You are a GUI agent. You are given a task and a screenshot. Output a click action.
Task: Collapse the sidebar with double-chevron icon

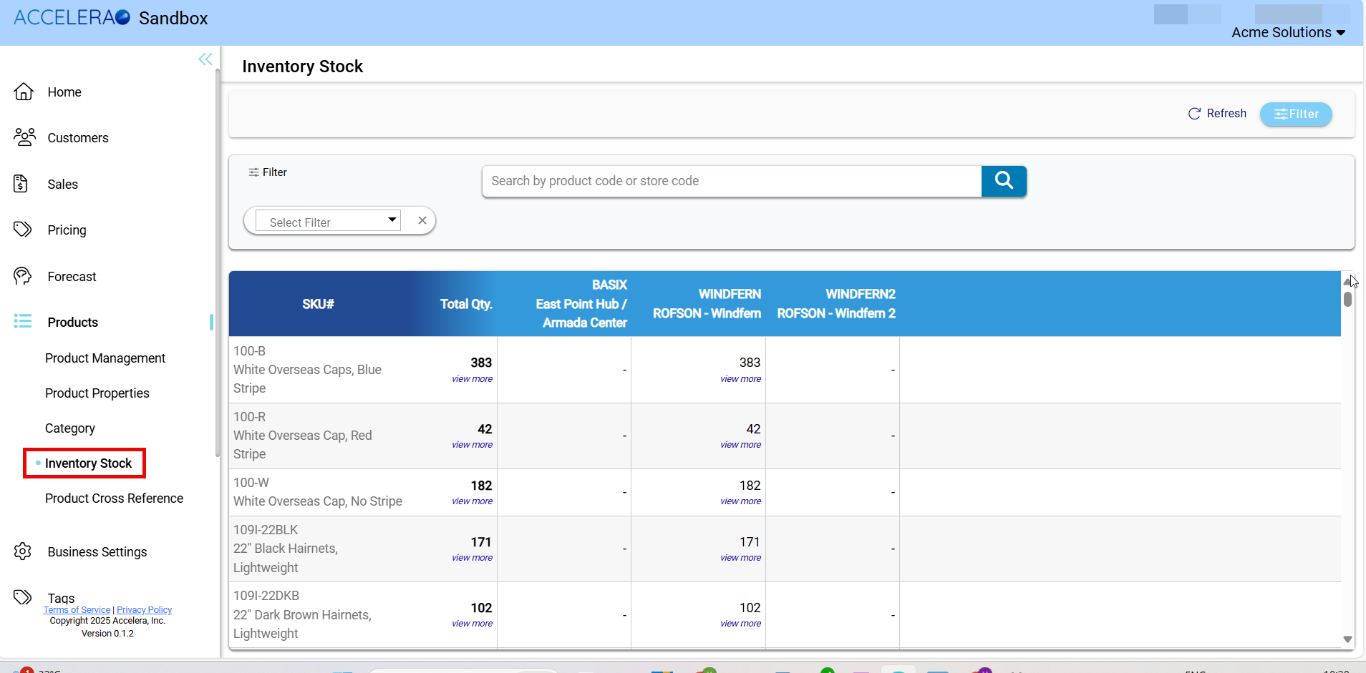pos(205,59)
